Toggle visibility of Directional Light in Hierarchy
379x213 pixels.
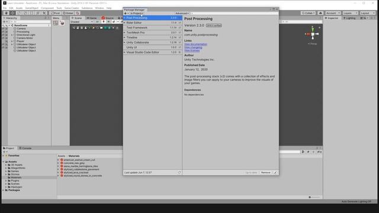4,35
